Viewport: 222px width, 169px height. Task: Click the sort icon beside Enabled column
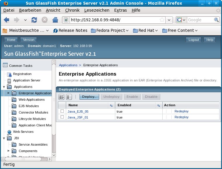(159, 105)
